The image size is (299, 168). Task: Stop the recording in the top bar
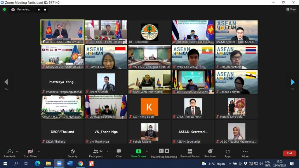pyautogui.click(x=45, y=10)
